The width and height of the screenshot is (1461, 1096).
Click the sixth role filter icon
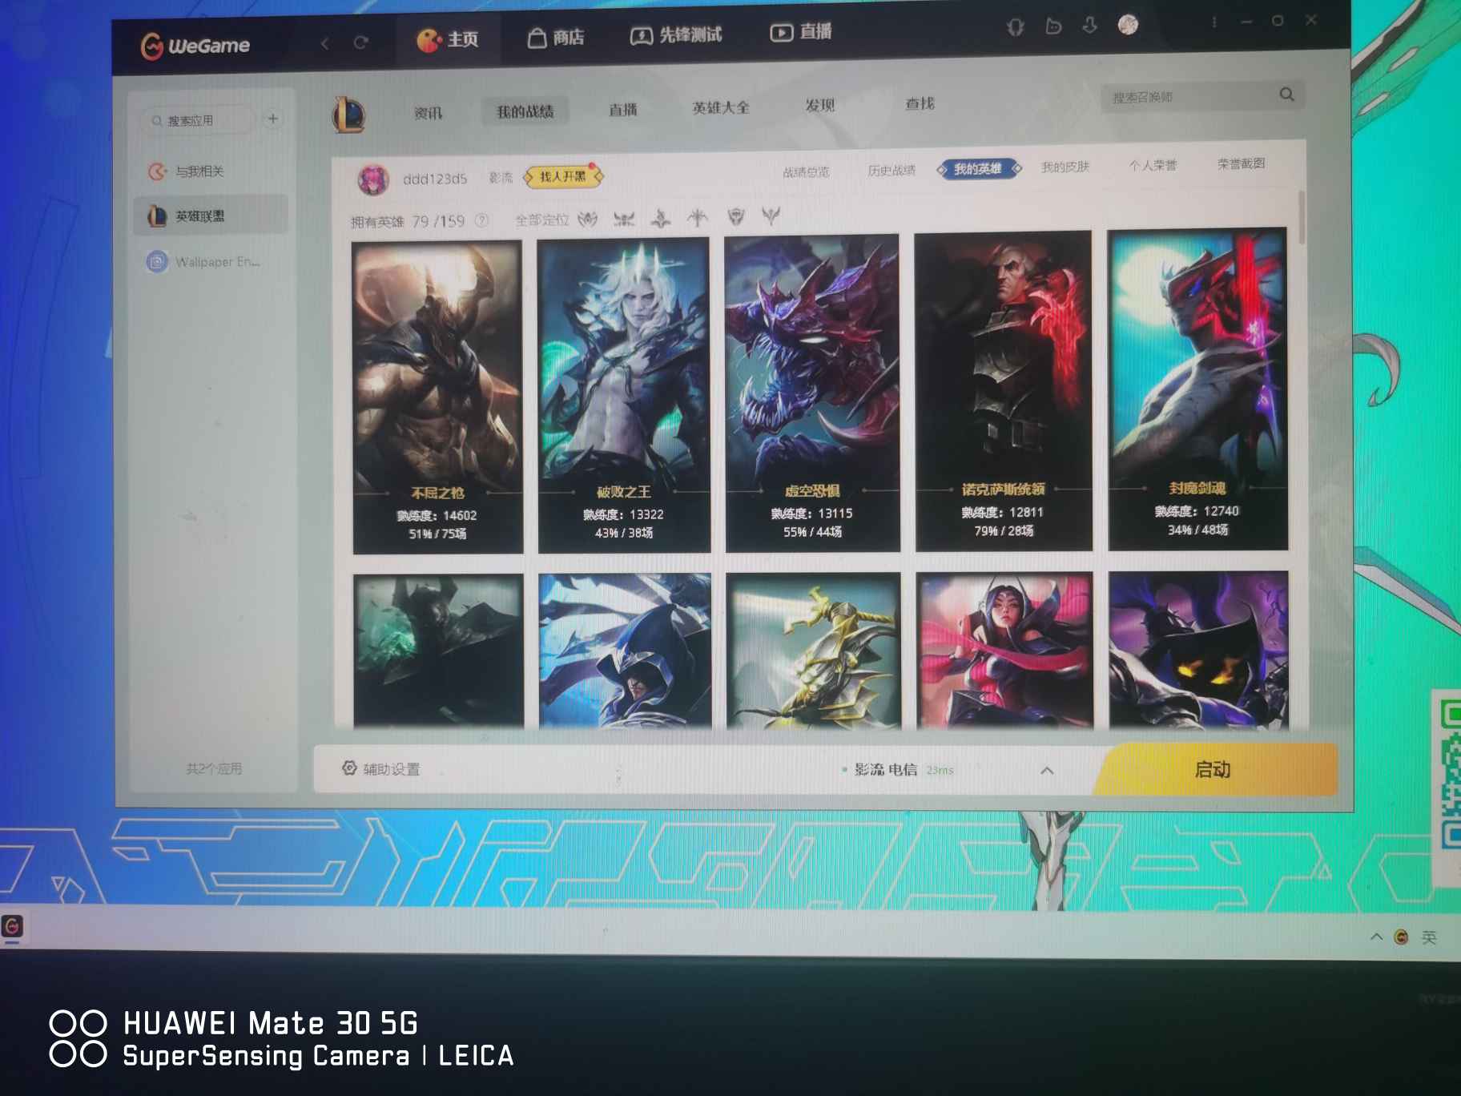pos(771,215)
